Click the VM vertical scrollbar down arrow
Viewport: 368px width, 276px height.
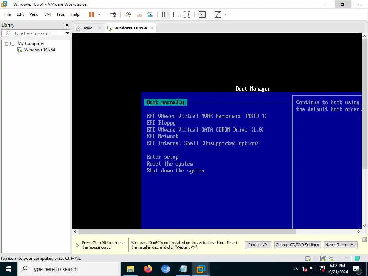(364, 226)
